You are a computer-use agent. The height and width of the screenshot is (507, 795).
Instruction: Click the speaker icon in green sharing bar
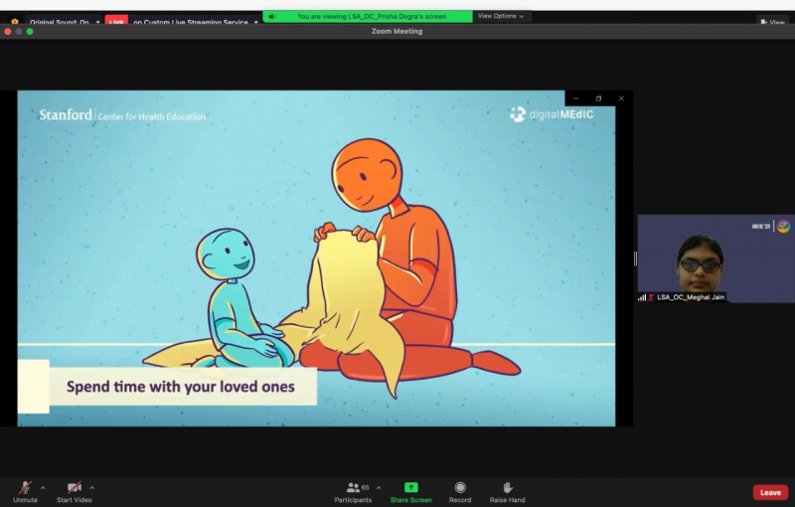(271, 16)
